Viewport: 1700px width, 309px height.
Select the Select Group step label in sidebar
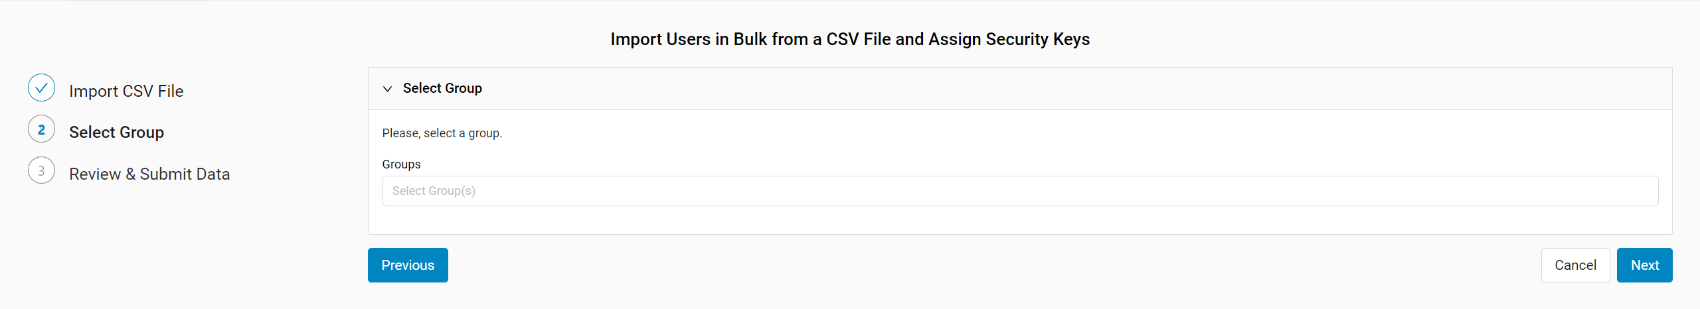[x=116, y=132]
